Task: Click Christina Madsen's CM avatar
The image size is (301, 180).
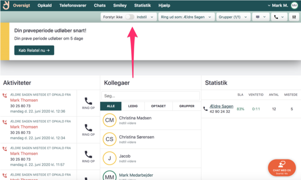Action: 109,120
